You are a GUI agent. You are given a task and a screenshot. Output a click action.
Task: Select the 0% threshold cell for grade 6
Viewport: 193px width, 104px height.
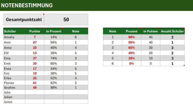[x=132, y=63]
